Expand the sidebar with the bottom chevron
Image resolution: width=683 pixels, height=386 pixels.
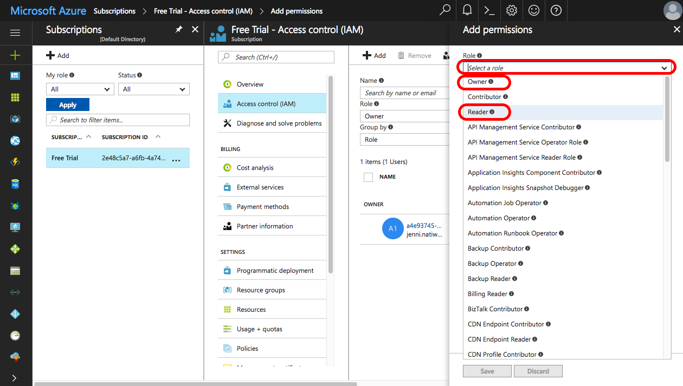coord(15,378)
